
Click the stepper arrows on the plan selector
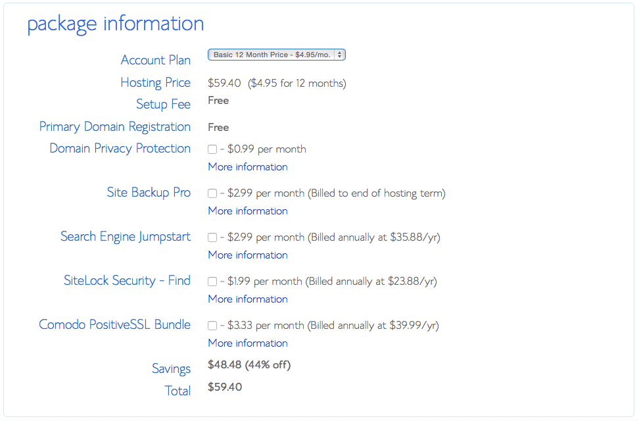pos(341,55)
